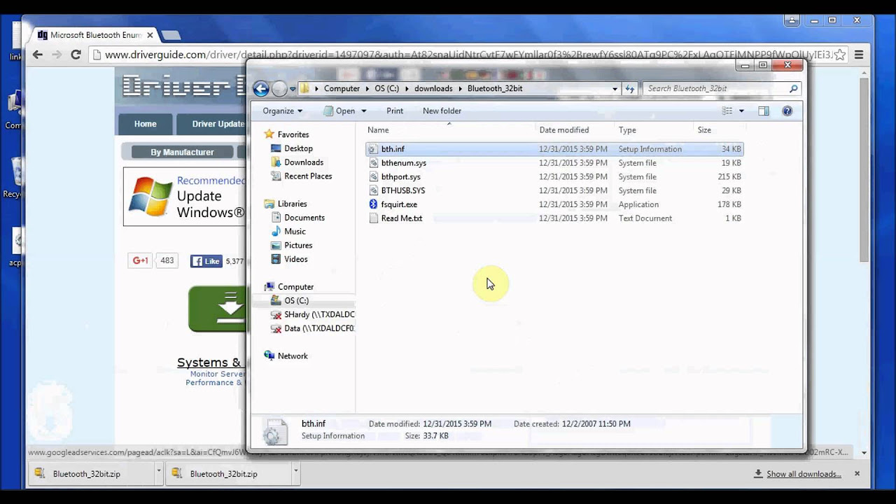Reload the Chrome page
Viewport: 896px width, 504px height.
tap(76, 55)
